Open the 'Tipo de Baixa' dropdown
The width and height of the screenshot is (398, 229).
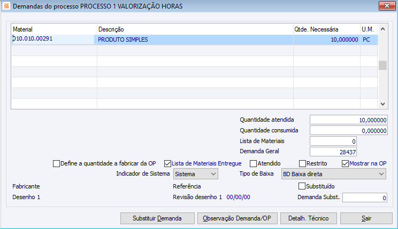click(333, 174)
